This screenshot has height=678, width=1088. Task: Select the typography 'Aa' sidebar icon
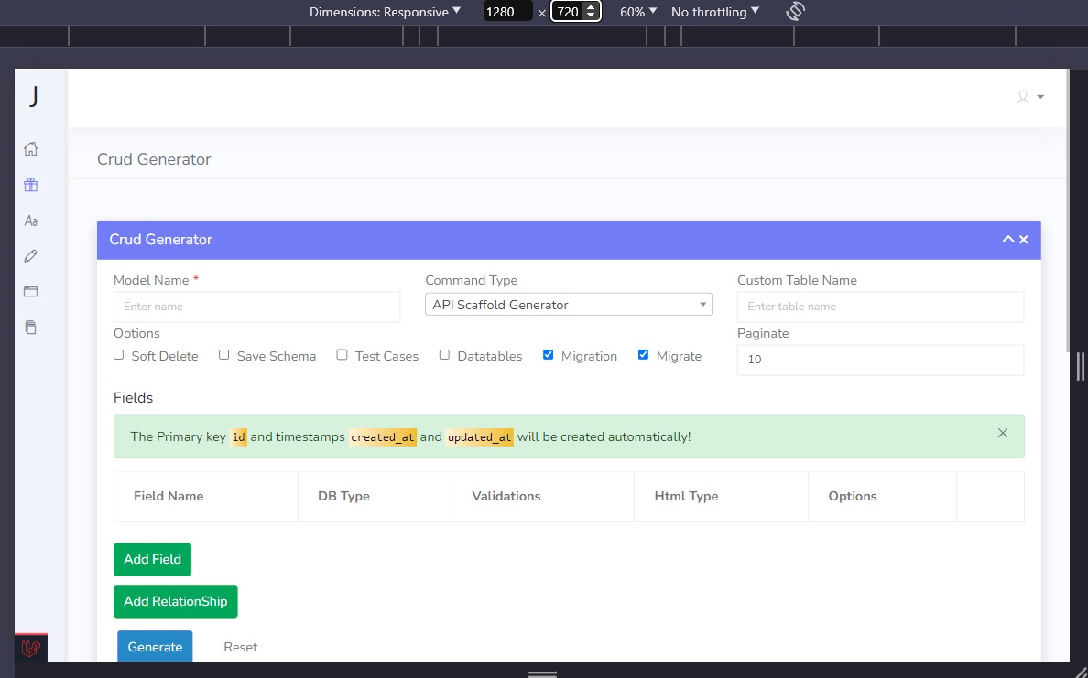pos(30,220)
